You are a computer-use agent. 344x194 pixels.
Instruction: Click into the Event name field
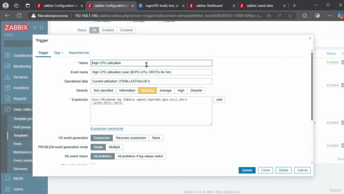[152, 72]
